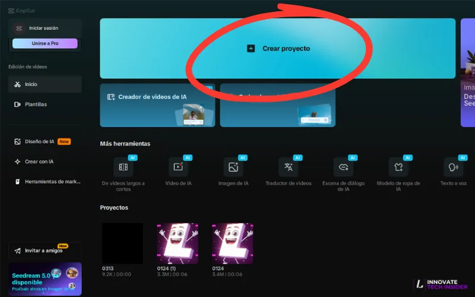Click Modelo de ropa de IA icon

(398, 167)
